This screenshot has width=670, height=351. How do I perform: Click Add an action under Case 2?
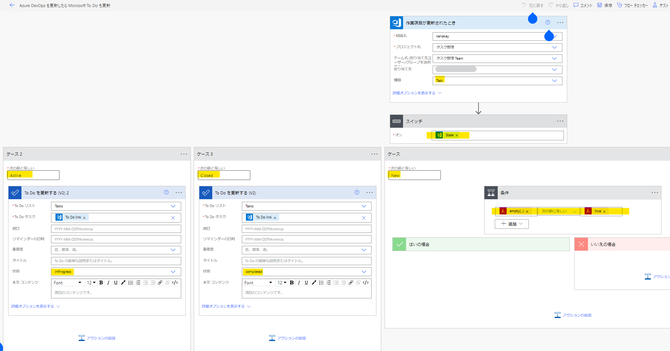[97, 338]
